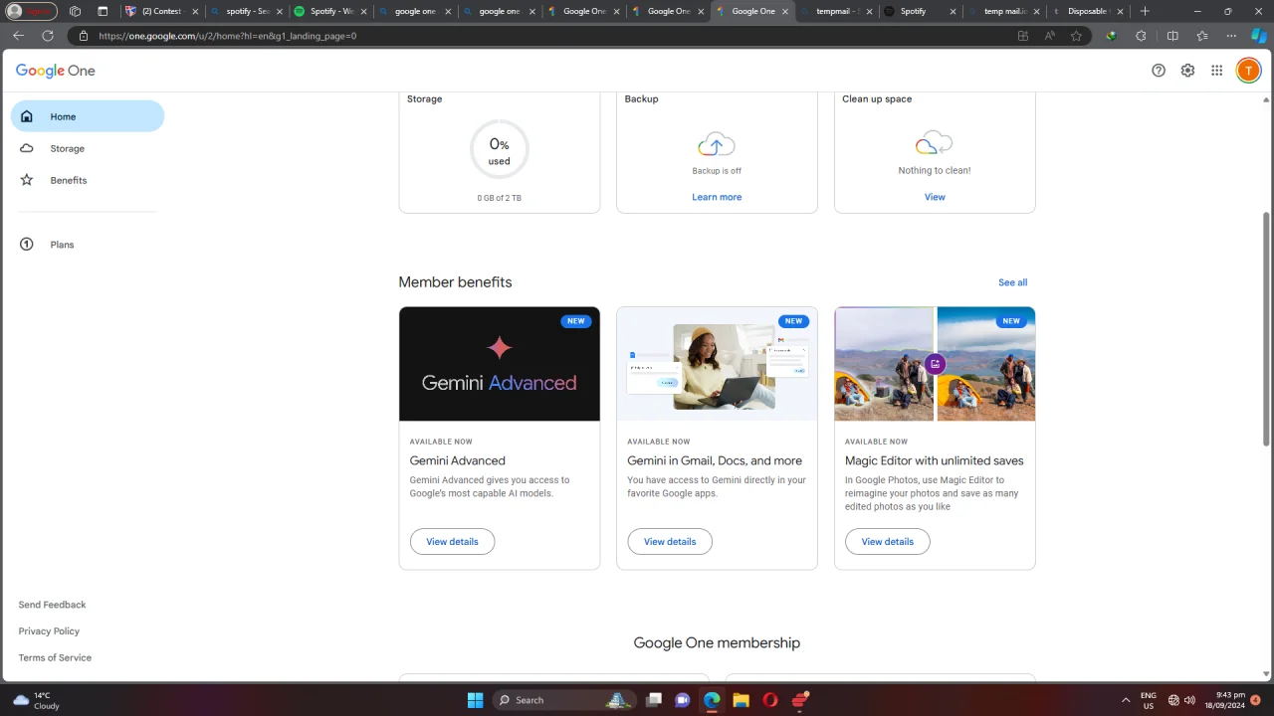Image resolution: width=1274 pixels, height=716 pixels.
Task: Go back in the browser
Action: tap(18, 36)
